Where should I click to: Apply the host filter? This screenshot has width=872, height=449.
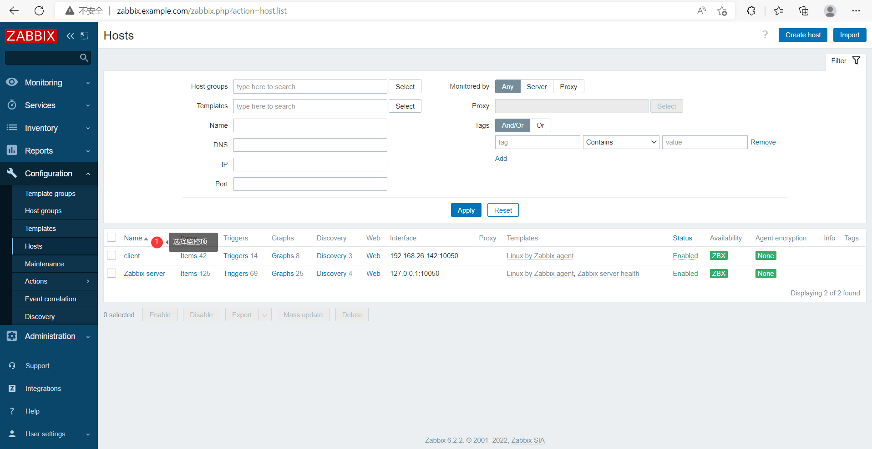click(466, 210)
